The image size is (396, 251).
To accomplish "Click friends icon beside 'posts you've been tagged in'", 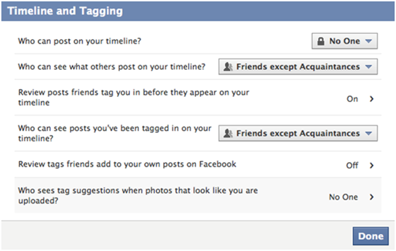I will pos(228,133).
